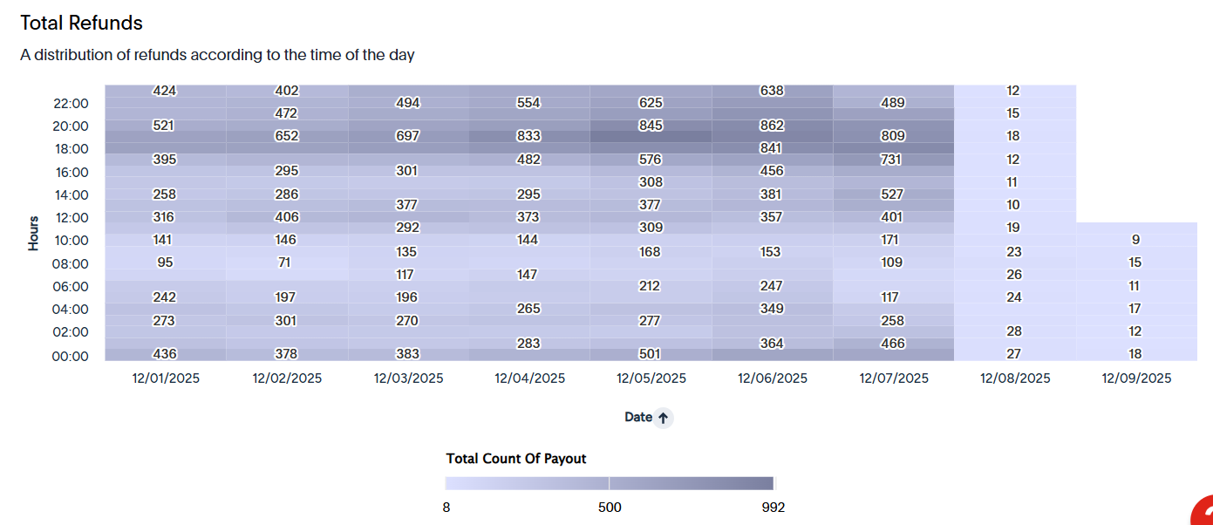Select the 436 cell at 00:00
1213x525 pixels.
click(164, 354)
